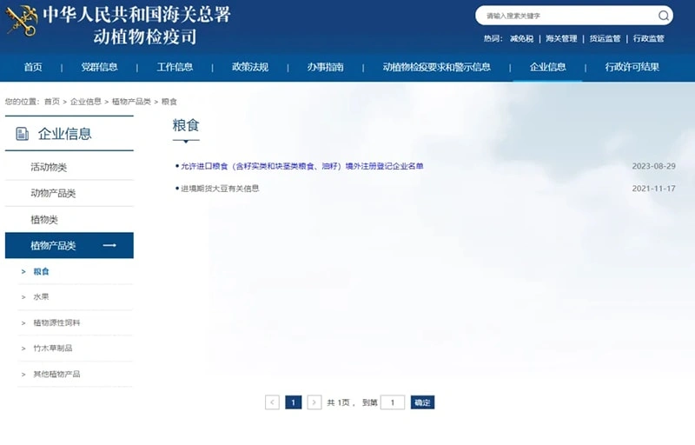Expand the 植物源性饲料 sidebar chevron
The image size is (695, 445).
coord(23,322)
